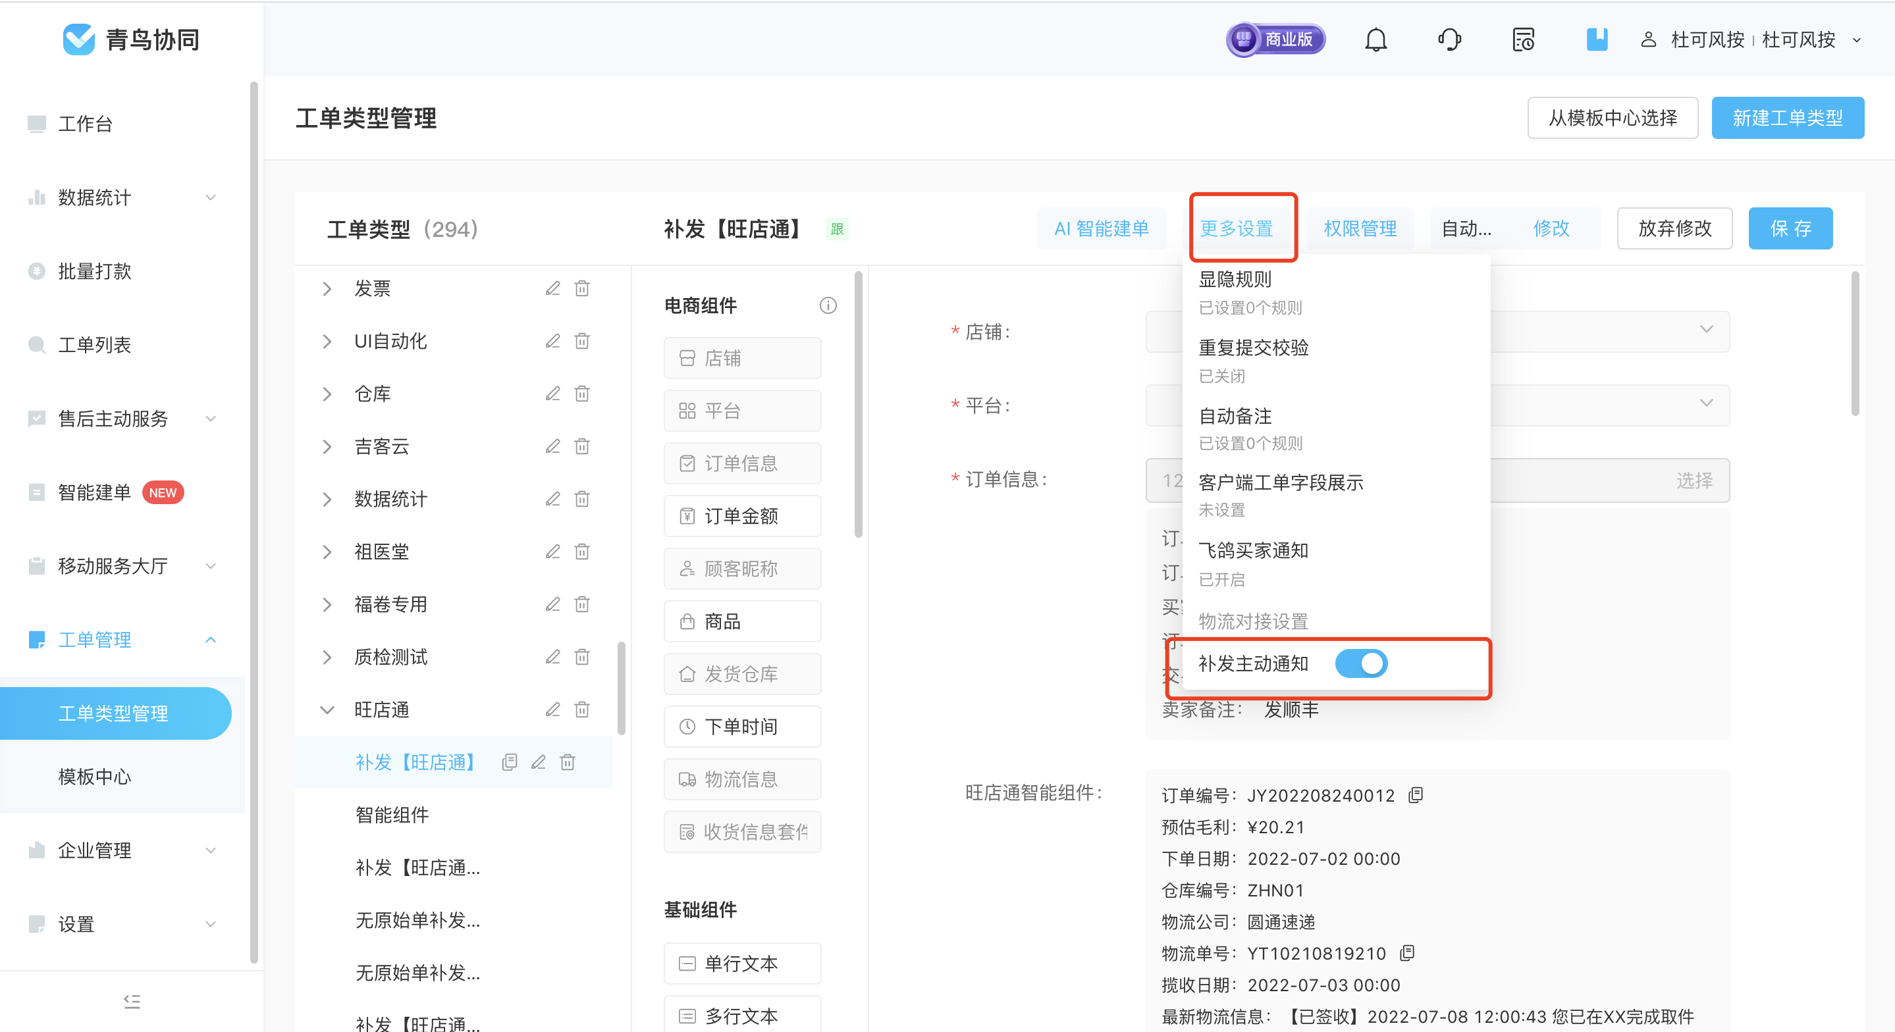Screen dimensions: 1895x1032
Task: Click the 放弃修改 button
Action: (x=1675, y=229)
